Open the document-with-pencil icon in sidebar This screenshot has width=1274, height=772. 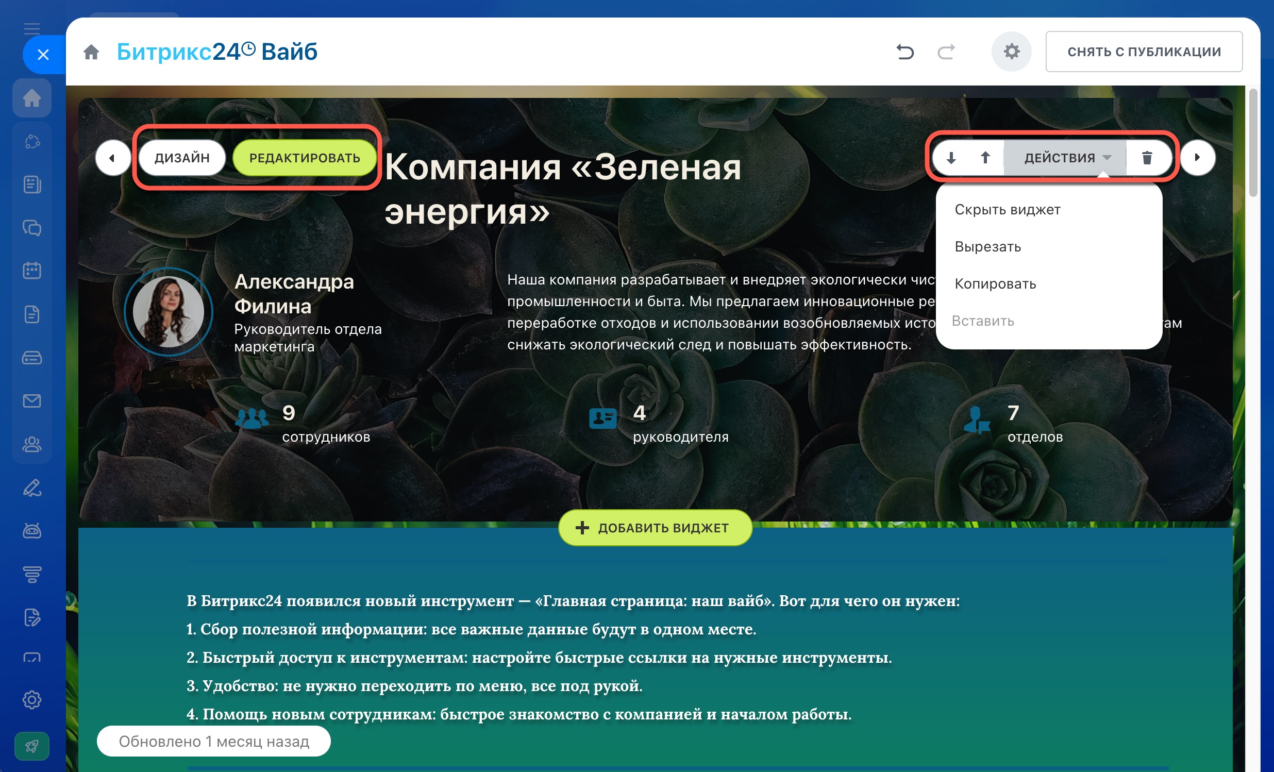pyautogui.click(x=32, y=617)
